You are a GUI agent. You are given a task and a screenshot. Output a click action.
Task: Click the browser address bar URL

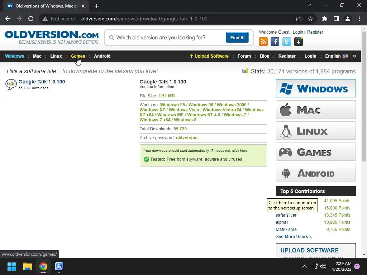point(144,19)
